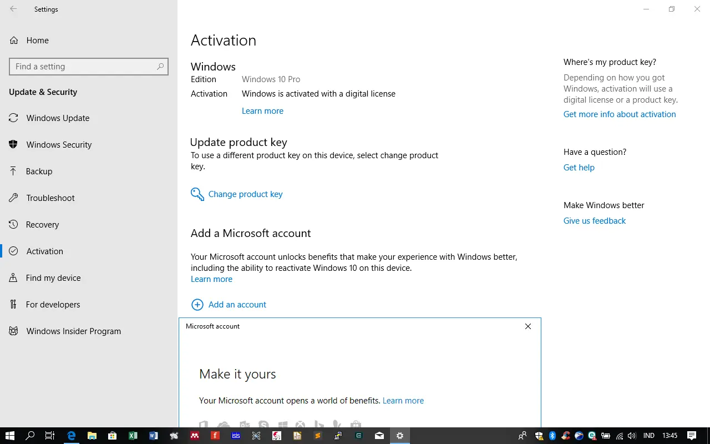
Task: Open Microsoft Edge from the taskbar
Action: pyautogui.click(x=71, y=436)
